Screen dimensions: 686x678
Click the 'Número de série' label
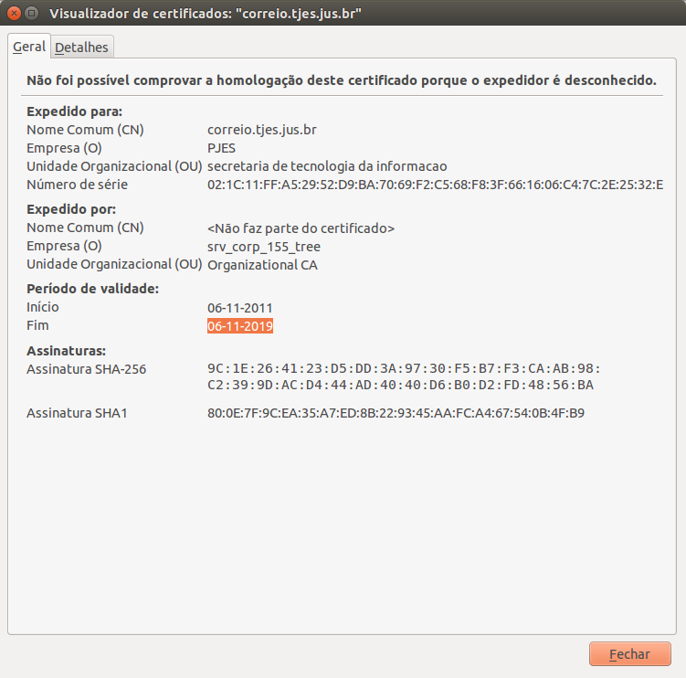pos(77,185)
